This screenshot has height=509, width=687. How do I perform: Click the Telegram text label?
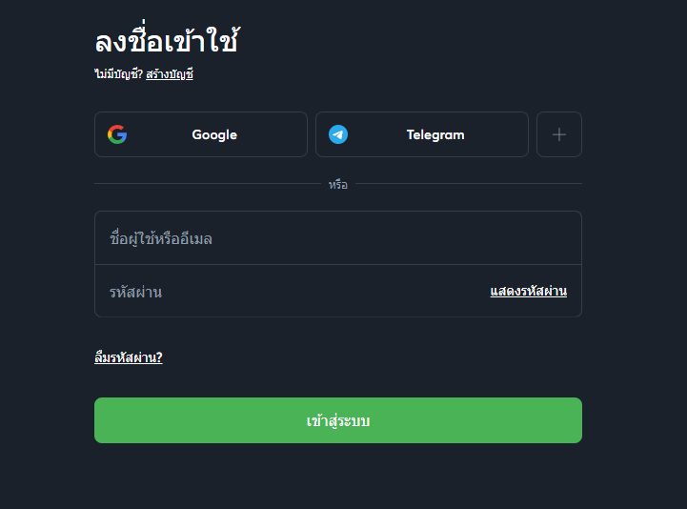click(x=435, y=134)
